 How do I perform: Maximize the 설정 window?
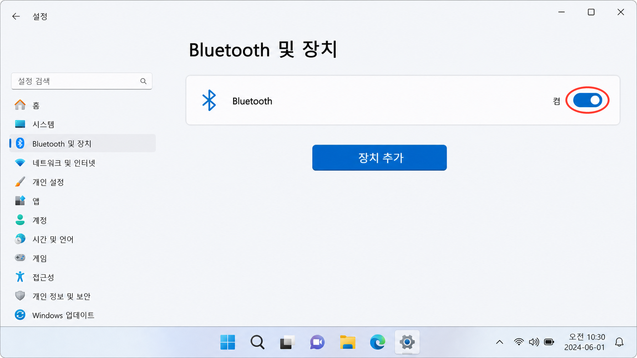tap(591, 12)
